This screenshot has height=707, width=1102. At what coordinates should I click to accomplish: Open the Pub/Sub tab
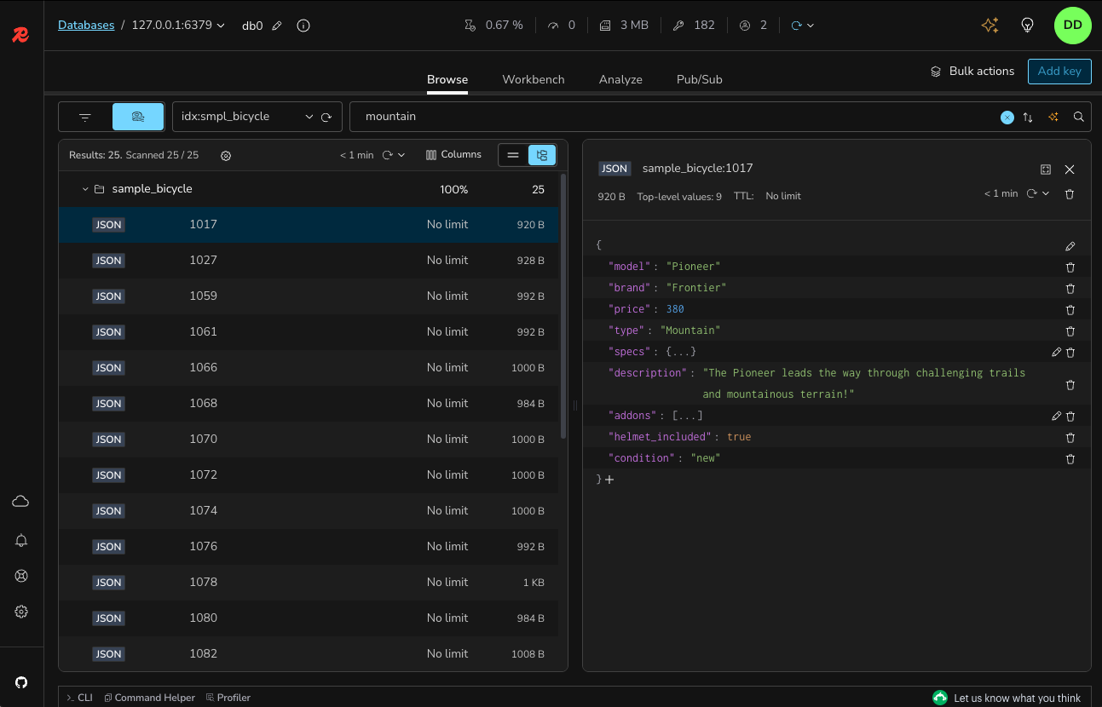tap(699, 79)
